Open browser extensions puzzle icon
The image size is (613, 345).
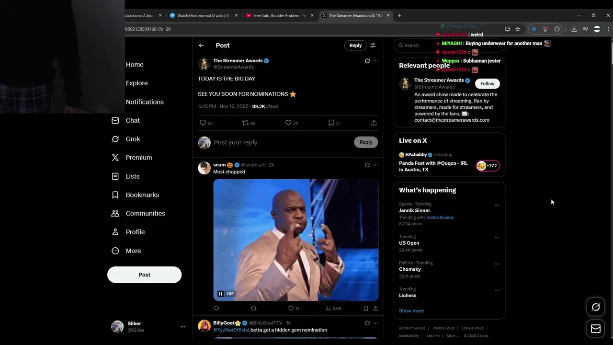click(557, 29)
